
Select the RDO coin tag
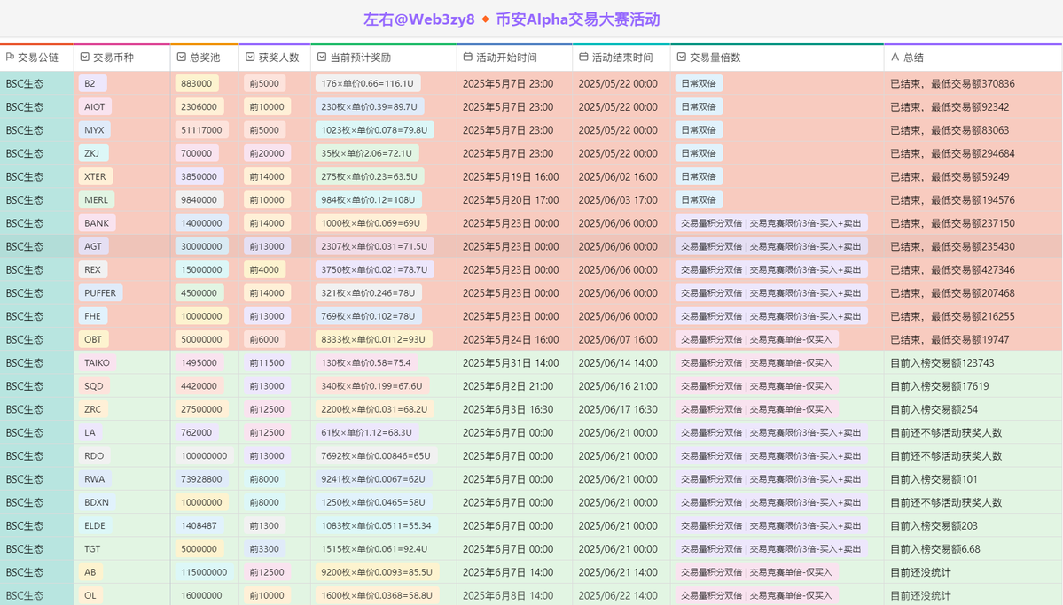pyautogui.click(x=94, y=456)
